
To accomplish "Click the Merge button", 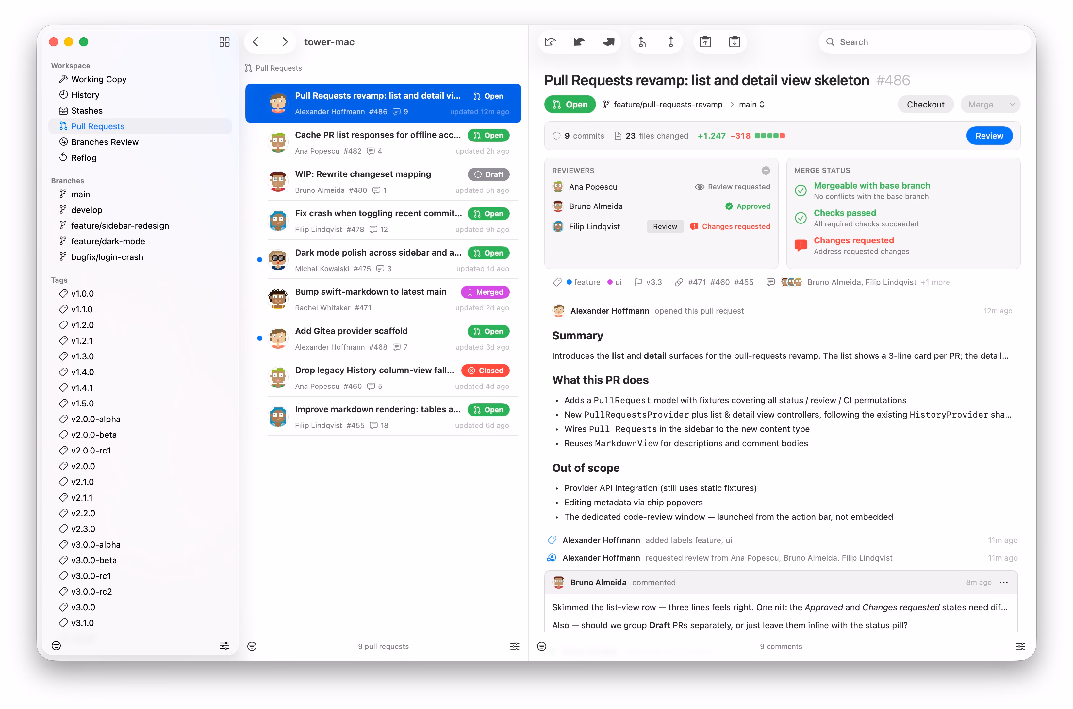I will point(981,105).
